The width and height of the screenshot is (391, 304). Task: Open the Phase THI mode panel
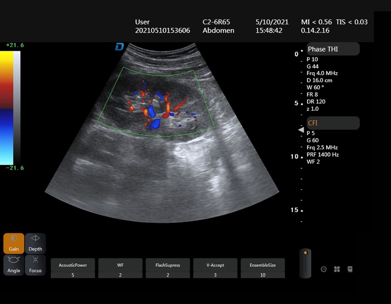[333, 49]
